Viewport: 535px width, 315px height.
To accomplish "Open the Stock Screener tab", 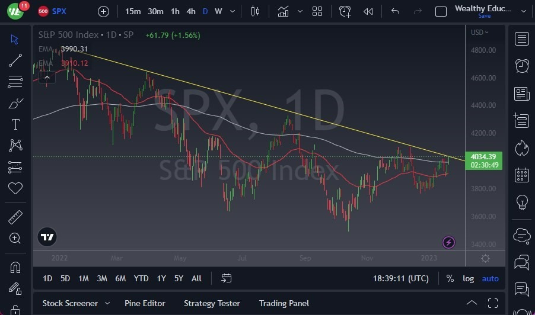I will pos(70,303).
